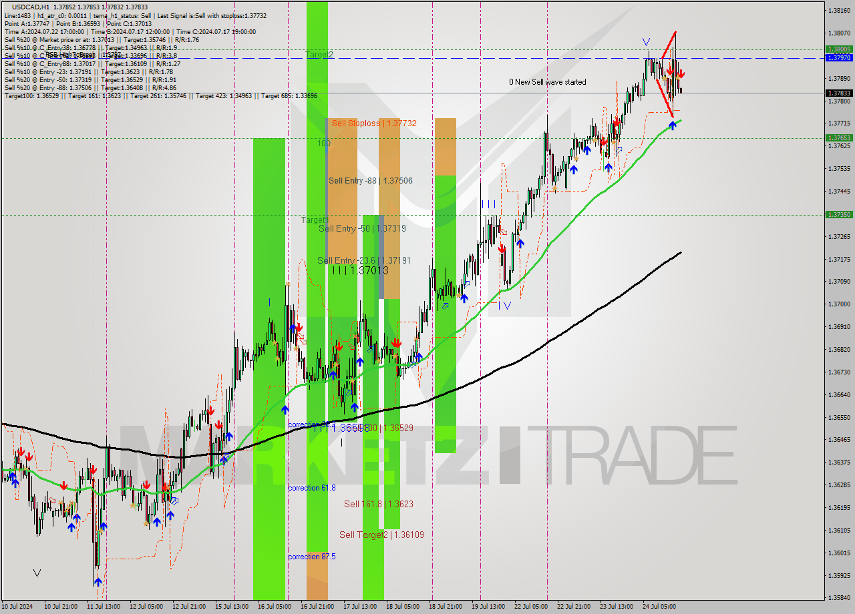Click the 'Target2' label near chart top
The height and width of the screenshot is (614, 855).
[x=319, y=54]
